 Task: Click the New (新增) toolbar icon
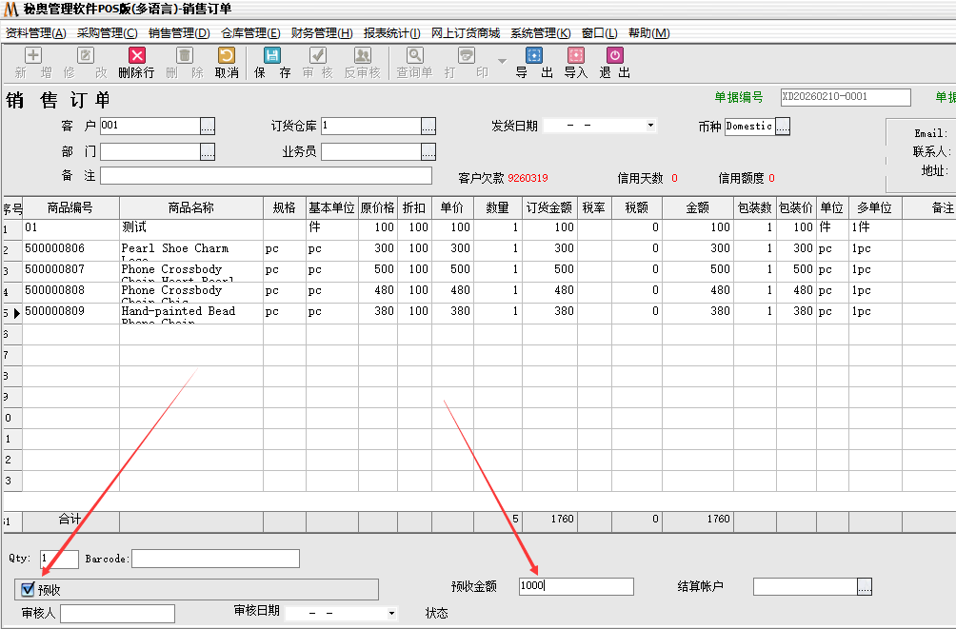(33, 56)
